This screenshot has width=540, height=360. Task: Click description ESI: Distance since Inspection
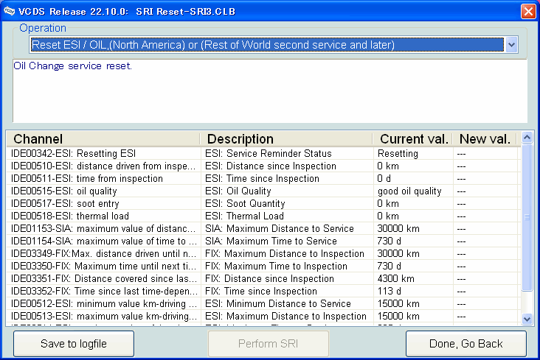click(270, 166)
